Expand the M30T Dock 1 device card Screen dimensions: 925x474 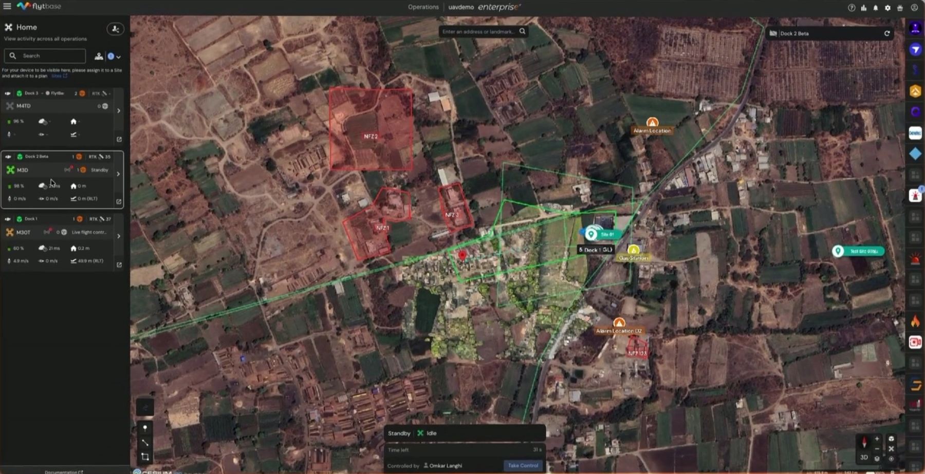coord(119,236)
